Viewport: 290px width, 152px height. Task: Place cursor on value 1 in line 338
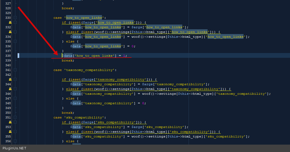tap(125, 56)
